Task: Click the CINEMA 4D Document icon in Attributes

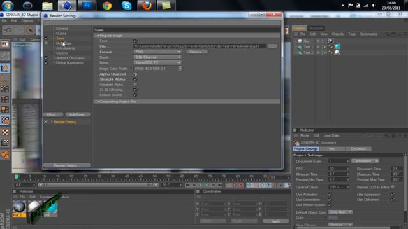Action: point(296,142)
